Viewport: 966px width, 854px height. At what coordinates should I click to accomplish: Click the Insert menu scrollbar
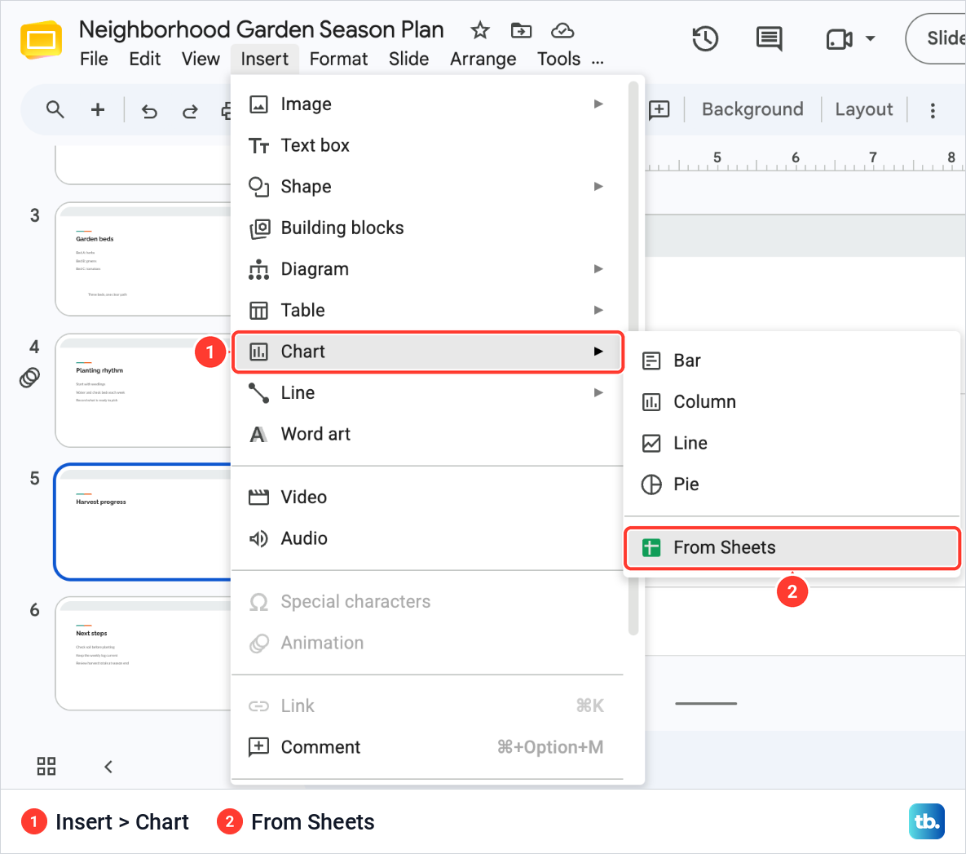click(x=633, y=357)
